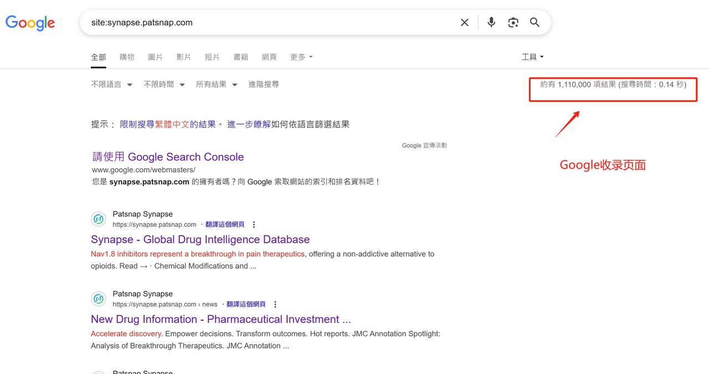Open New Drug Information result title
The width and height of the screenshot is (709, 374).
coord(221,319)
